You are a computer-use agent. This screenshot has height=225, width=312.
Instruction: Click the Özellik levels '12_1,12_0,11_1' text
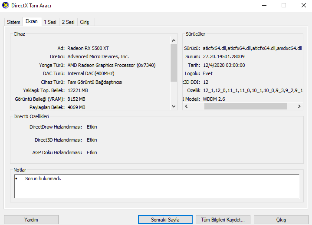pyautogui.click(x=253, y=90)
